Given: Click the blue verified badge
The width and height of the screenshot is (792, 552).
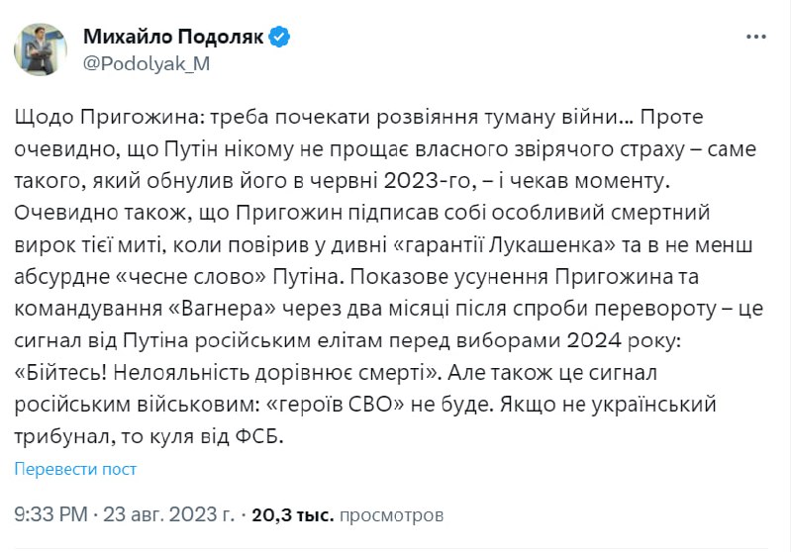Looking at the screenshot, I should tap(279, 38).
